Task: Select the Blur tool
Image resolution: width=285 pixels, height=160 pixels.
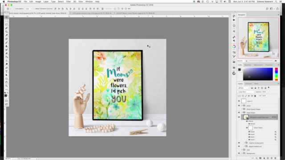Action: (x=7, y=61)
